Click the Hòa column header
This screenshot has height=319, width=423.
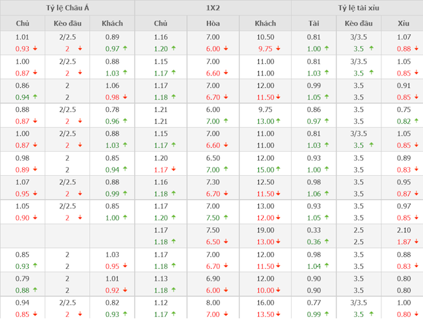[x=213, y=23]
